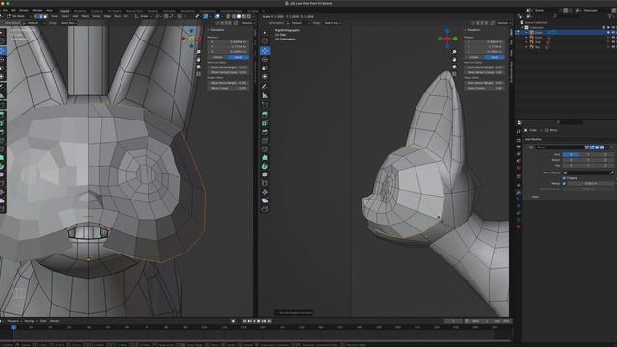Select the Loop Cut tool in right viewport
617x347 pixels.
265,141
